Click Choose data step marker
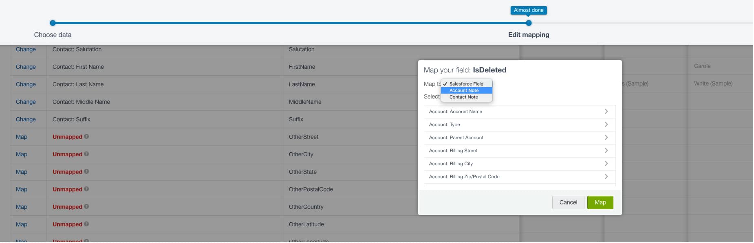The width and height of the screenshot is (754, 243). (53, 23)
